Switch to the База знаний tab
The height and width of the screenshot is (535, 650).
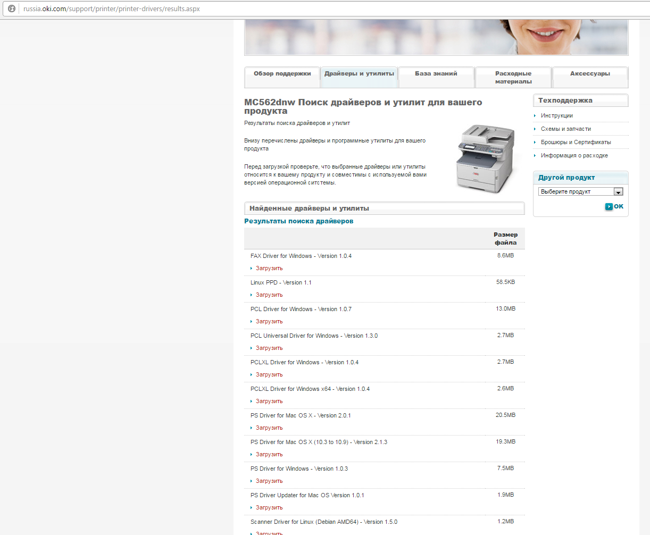point(436,77)
